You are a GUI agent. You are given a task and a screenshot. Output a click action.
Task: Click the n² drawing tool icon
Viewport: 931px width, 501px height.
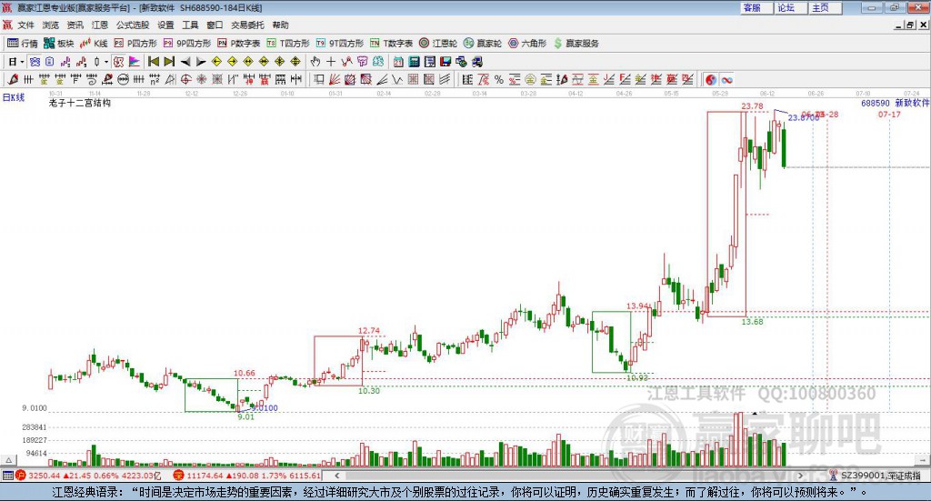pyautogui.click(x=155, y=79)
